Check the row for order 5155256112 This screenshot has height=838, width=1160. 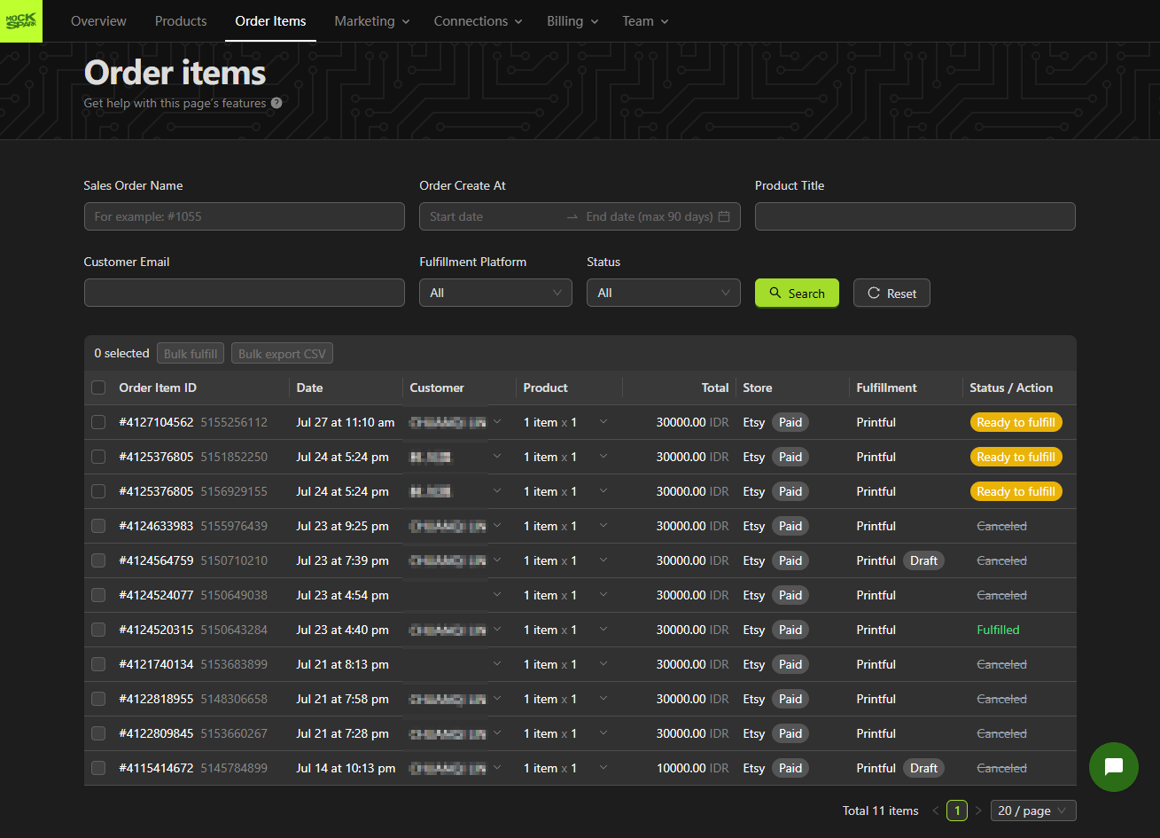click(x=98, y=422)
